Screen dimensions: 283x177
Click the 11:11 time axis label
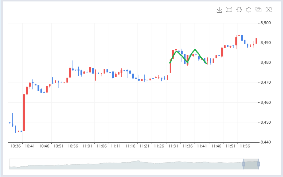point(116,146)
